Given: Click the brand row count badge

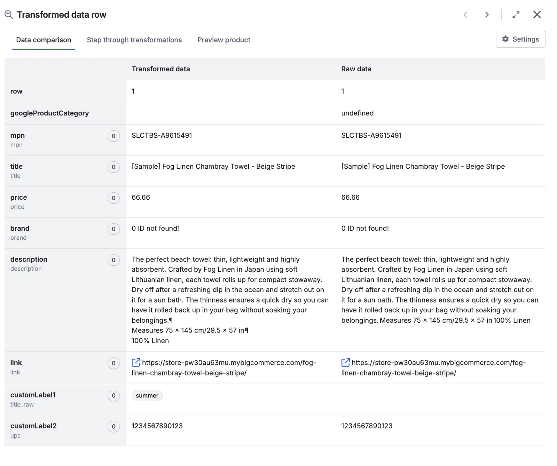Looking at the screenshot, I should (113, 229).
